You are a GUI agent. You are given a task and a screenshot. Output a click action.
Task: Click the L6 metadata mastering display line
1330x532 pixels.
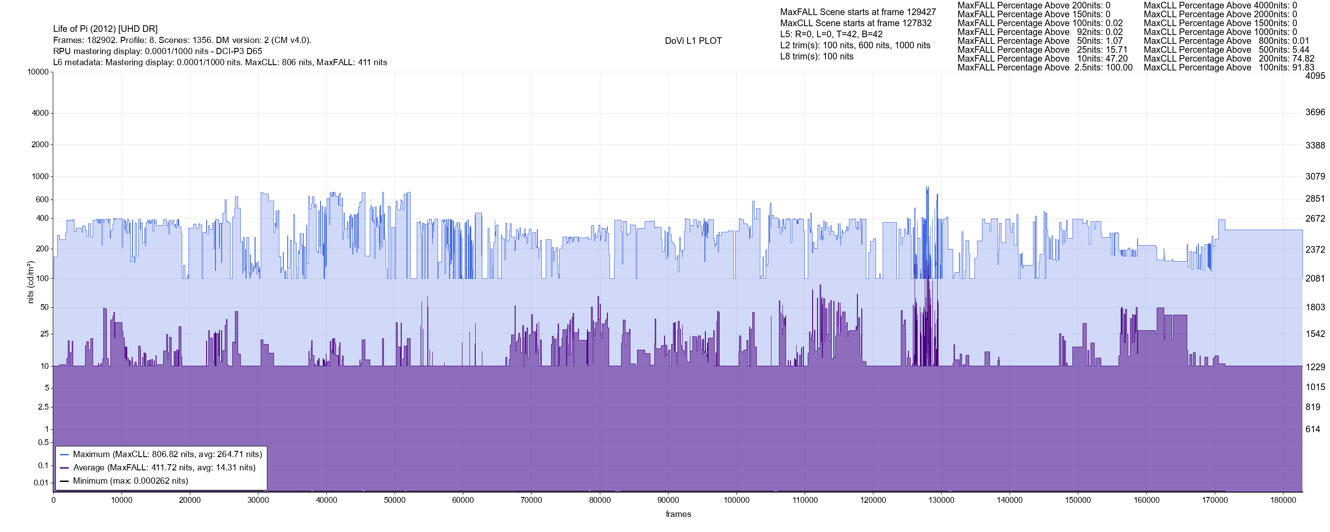point(220,63)
